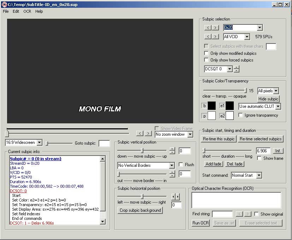Open No zoom window dropdown
Screen dimensions: 292x240
click(x=190, y=134)
